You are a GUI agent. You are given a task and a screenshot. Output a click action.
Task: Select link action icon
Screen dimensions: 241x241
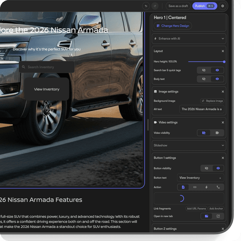coord(195,187)
